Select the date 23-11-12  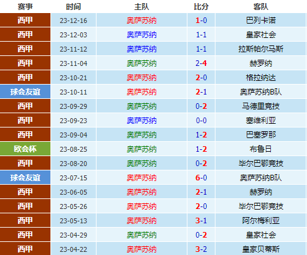pos(73,49)
